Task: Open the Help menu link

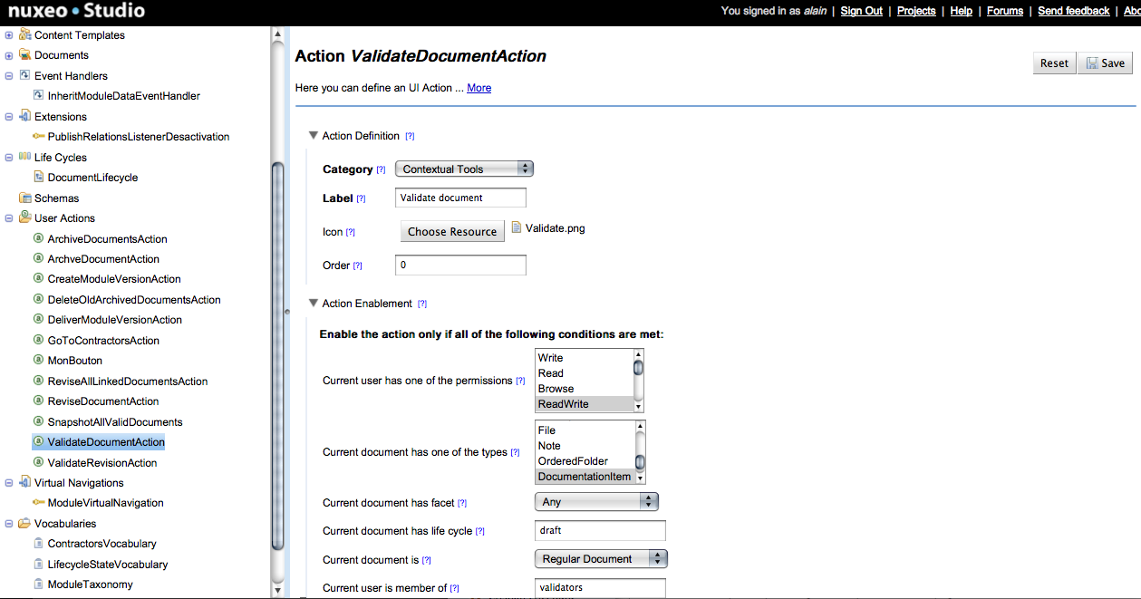Action: pyautogui.click(x=962, y=11)
